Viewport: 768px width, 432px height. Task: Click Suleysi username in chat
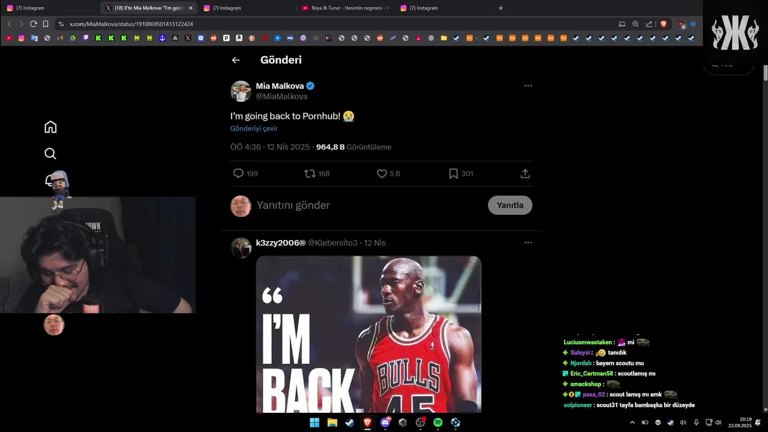(580, 353)
